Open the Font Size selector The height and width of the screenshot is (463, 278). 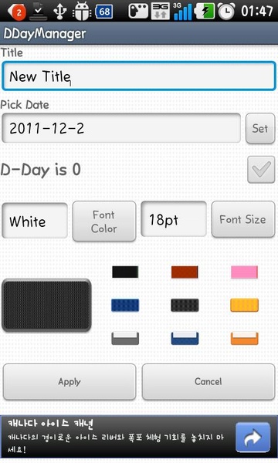pyautogui.click(x=242, y=219)
